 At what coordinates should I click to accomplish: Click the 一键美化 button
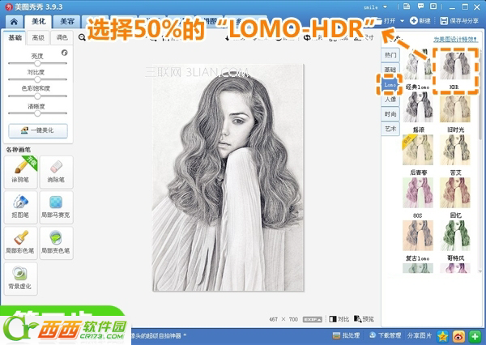click(x=38, y=130)
